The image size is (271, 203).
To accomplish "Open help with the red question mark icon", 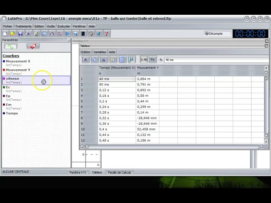I will click(107, 34).
